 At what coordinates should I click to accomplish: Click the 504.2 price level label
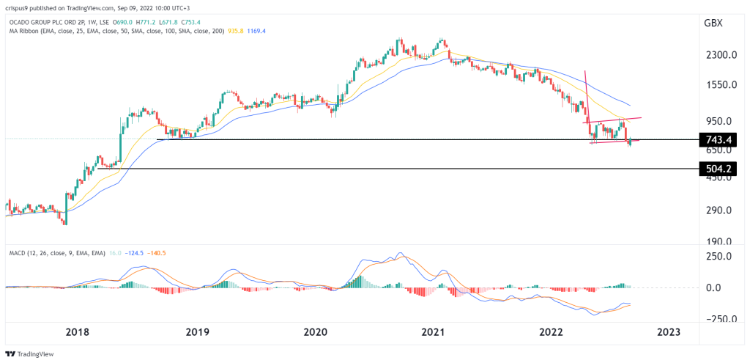718,169
